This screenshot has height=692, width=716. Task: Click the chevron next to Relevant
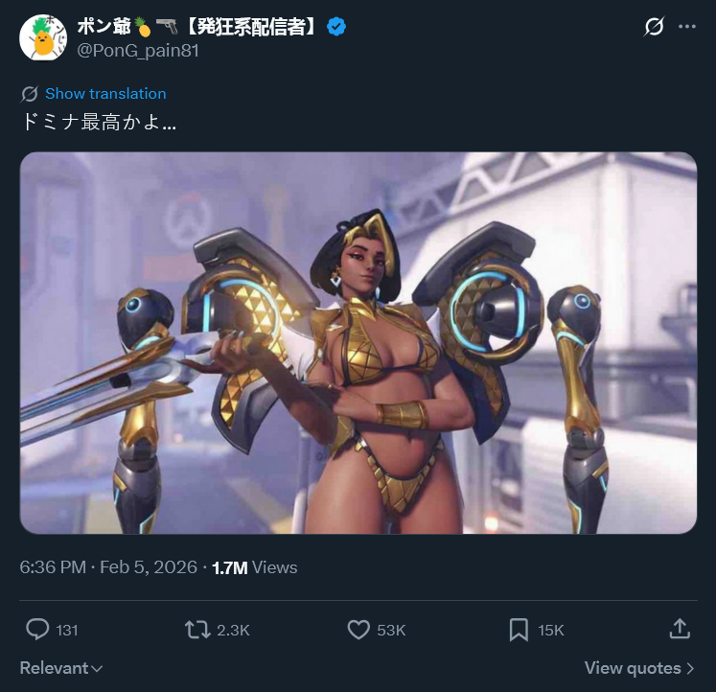point(97,669)
